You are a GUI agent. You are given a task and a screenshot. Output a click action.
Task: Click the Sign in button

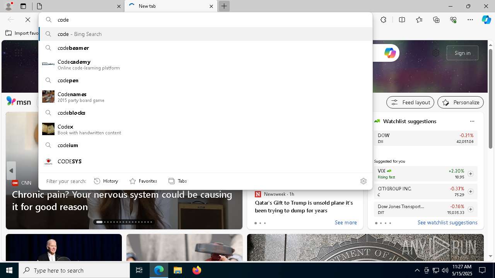pyautogui.click(x=463, y=53)
